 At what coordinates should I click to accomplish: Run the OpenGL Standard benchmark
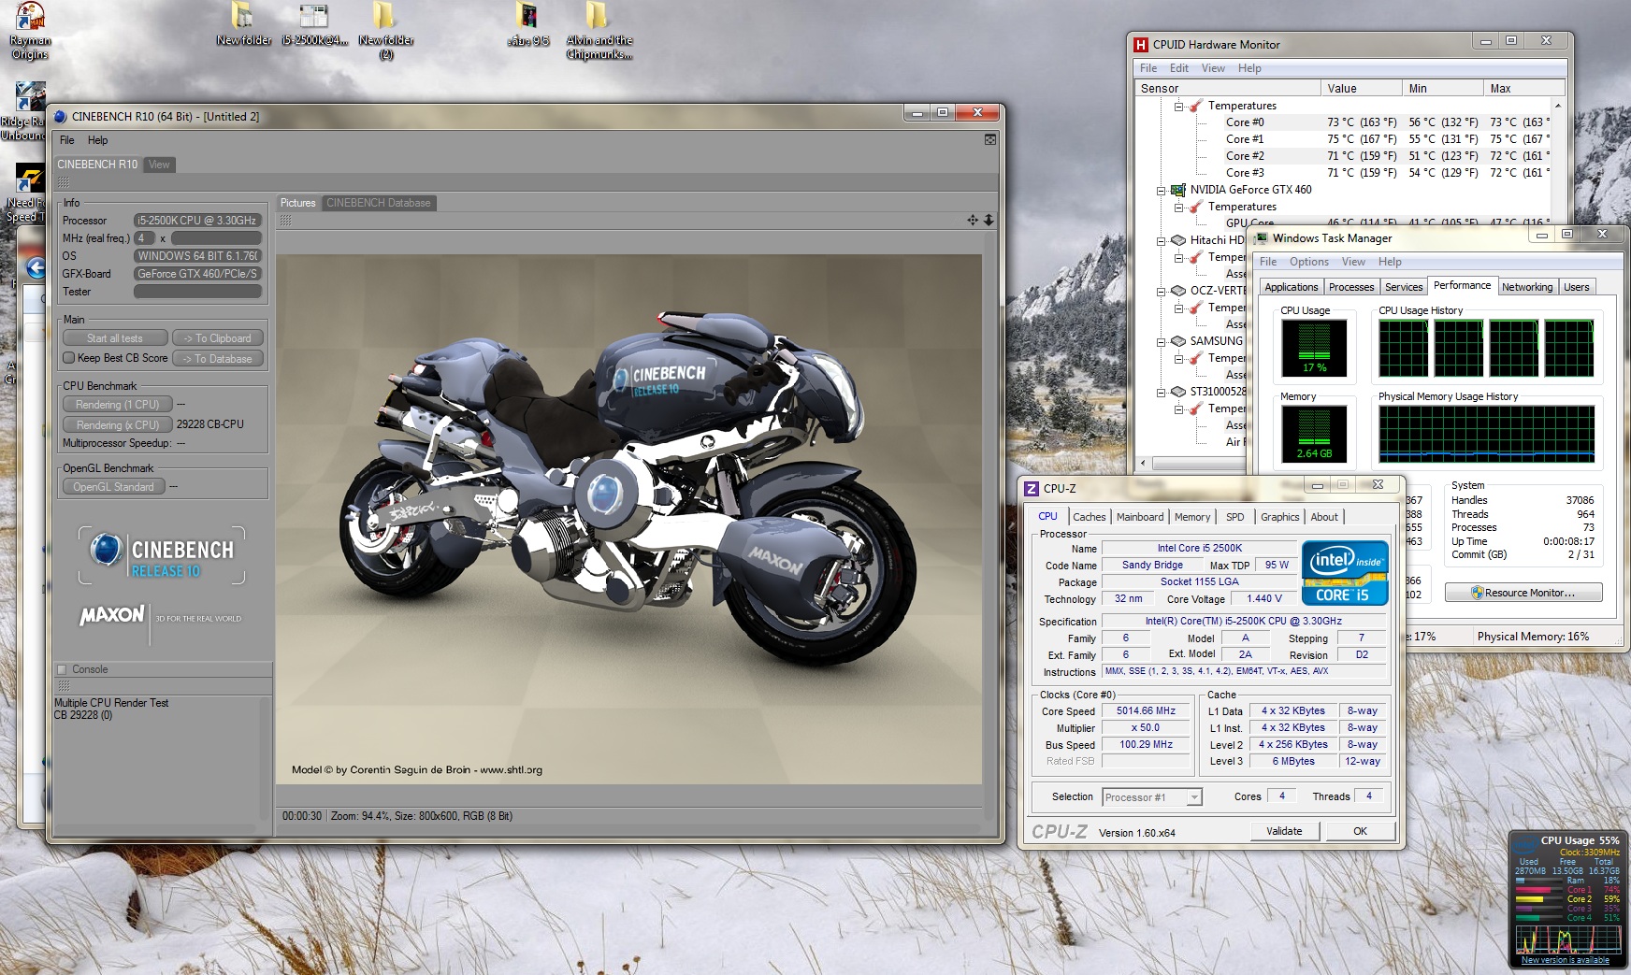(x=114, y=487)
